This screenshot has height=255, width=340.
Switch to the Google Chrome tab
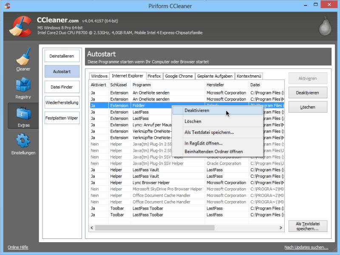coord(179,76)
